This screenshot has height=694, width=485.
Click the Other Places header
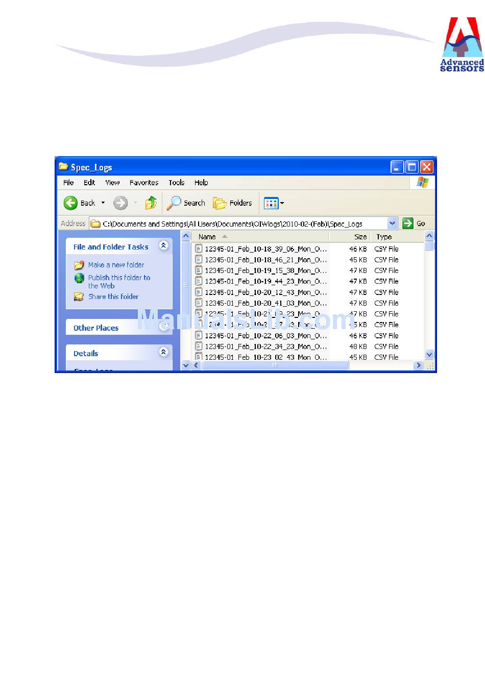click(x=96, y=328)
